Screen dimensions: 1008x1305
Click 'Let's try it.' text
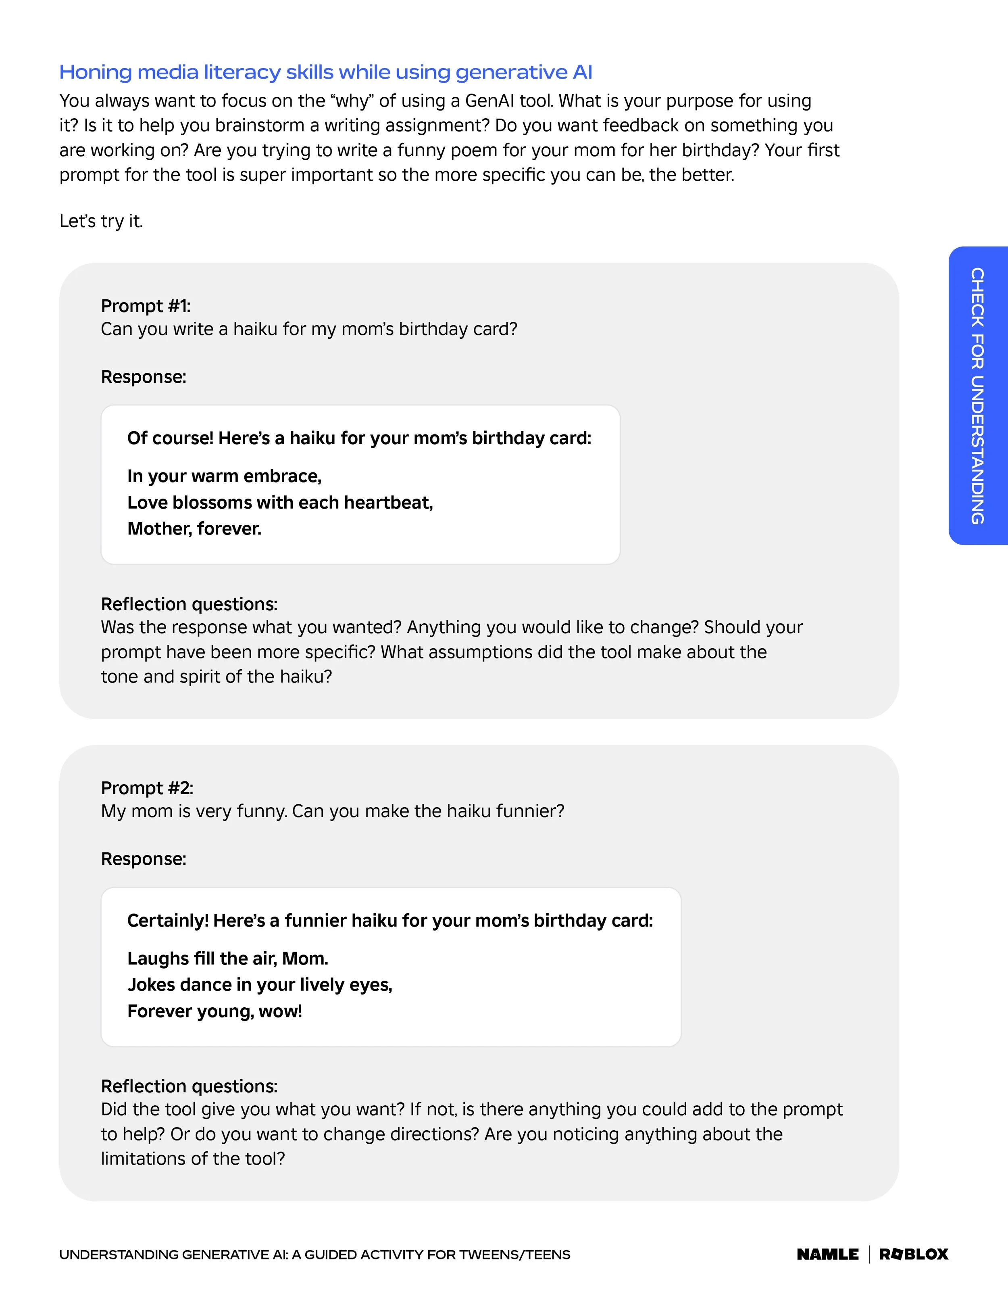101,221
